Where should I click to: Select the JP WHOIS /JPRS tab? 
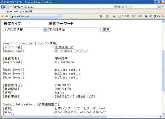(x=34, y=16)
